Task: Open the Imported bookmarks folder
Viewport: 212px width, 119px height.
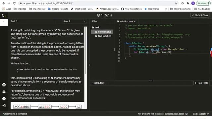Action: (20, 9)
